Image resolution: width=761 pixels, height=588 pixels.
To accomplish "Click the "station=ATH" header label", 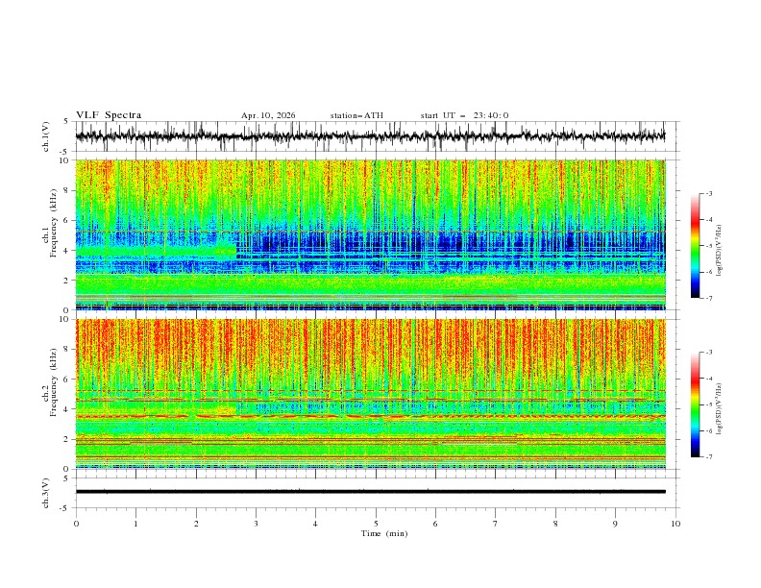I will point(356,115).
